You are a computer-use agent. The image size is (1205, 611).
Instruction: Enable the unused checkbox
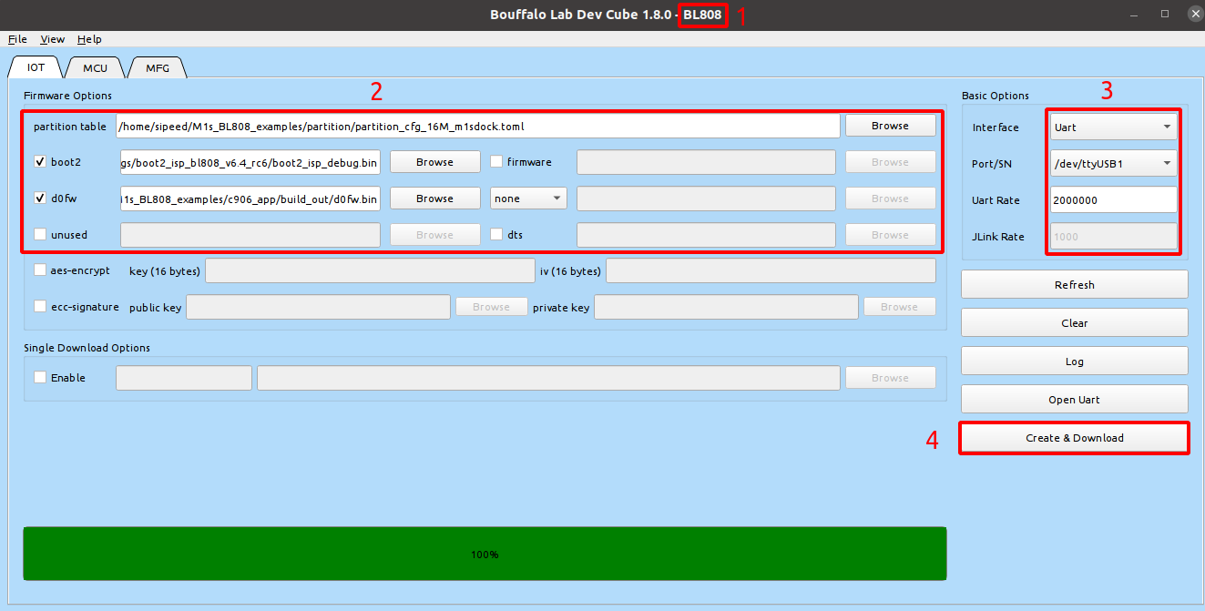(40, 235)
